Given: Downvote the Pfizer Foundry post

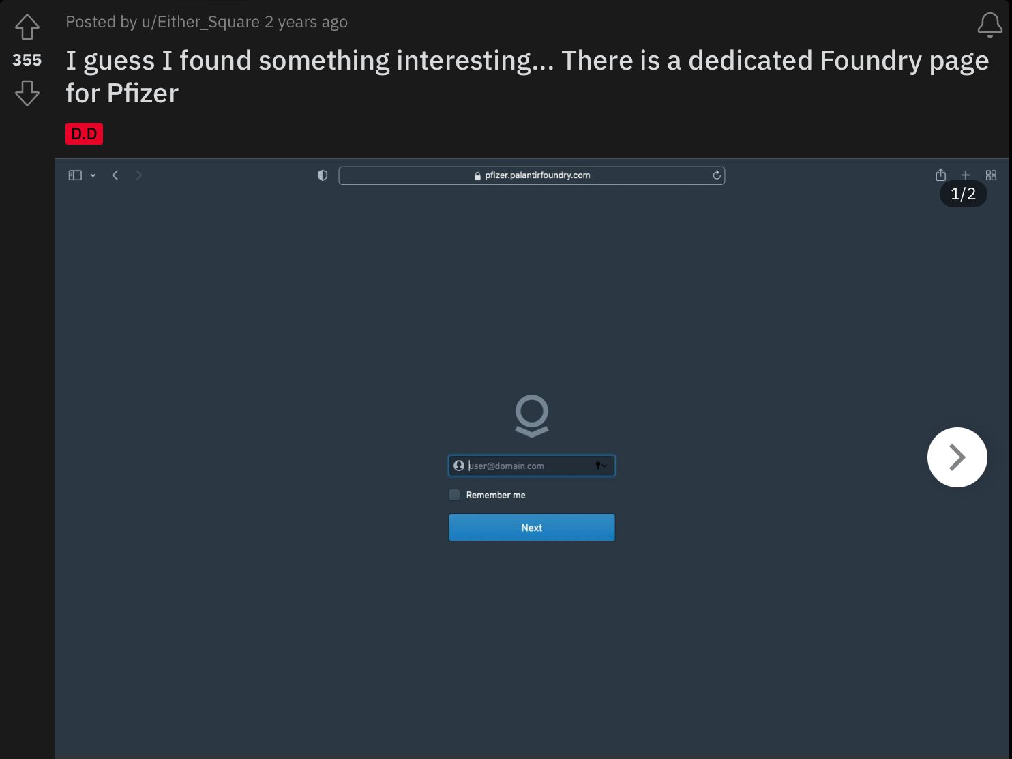Looking at the screenshot, I should click(27, 93).
